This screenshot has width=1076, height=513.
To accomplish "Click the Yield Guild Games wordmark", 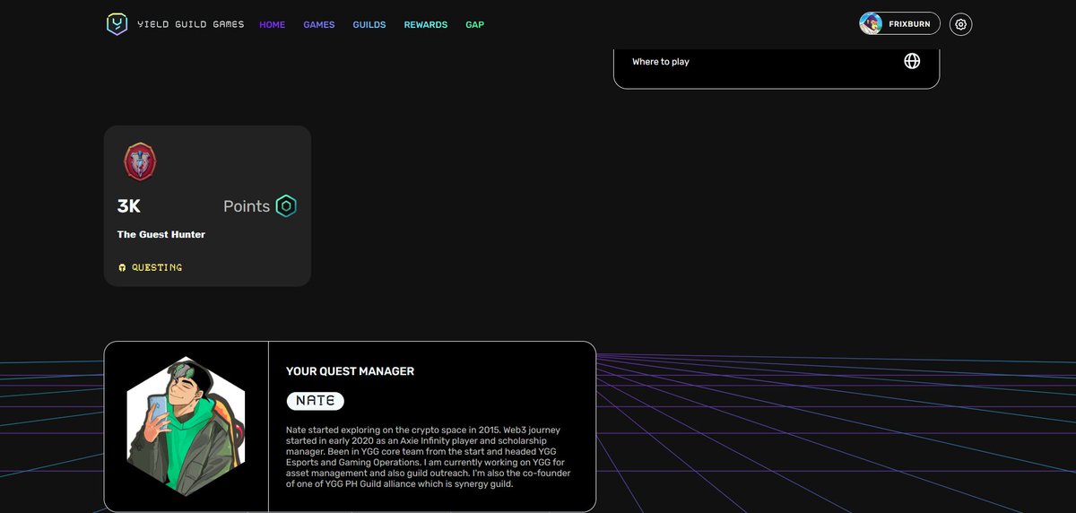I will (x=191, y=24).
